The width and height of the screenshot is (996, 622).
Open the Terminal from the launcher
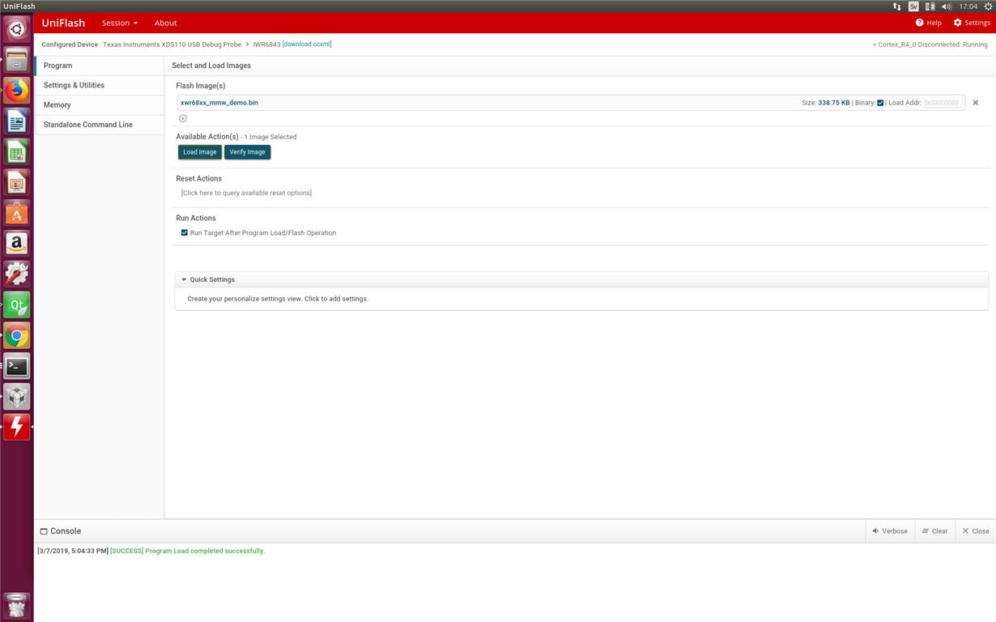16,366
